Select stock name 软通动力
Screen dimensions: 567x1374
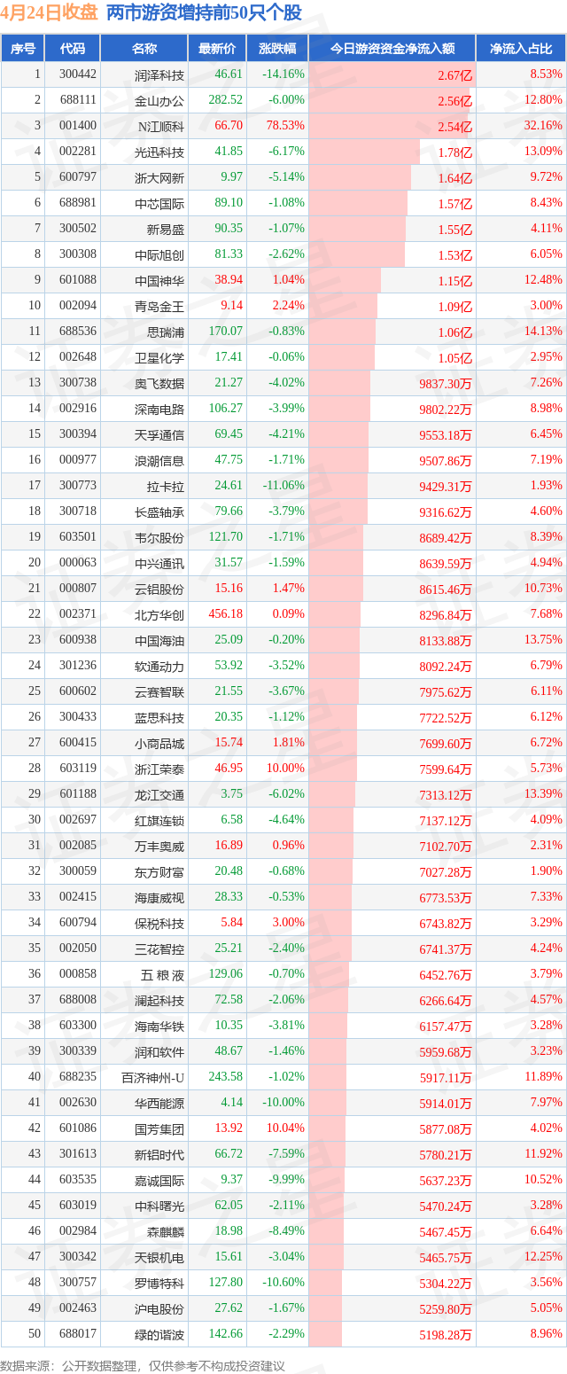click(x=159, y=666)
